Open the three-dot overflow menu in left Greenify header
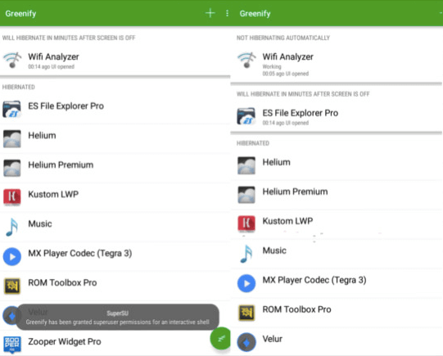Image resolution: width=443 pixels, height=356 pixels. 227,13
